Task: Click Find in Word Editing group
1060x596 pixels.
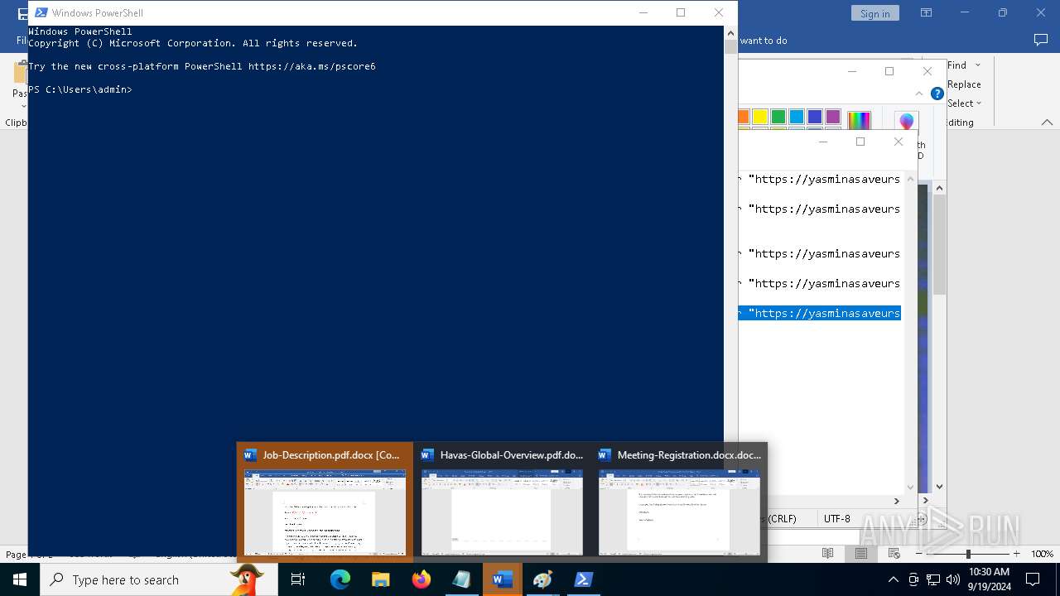Action: [956, 65]
